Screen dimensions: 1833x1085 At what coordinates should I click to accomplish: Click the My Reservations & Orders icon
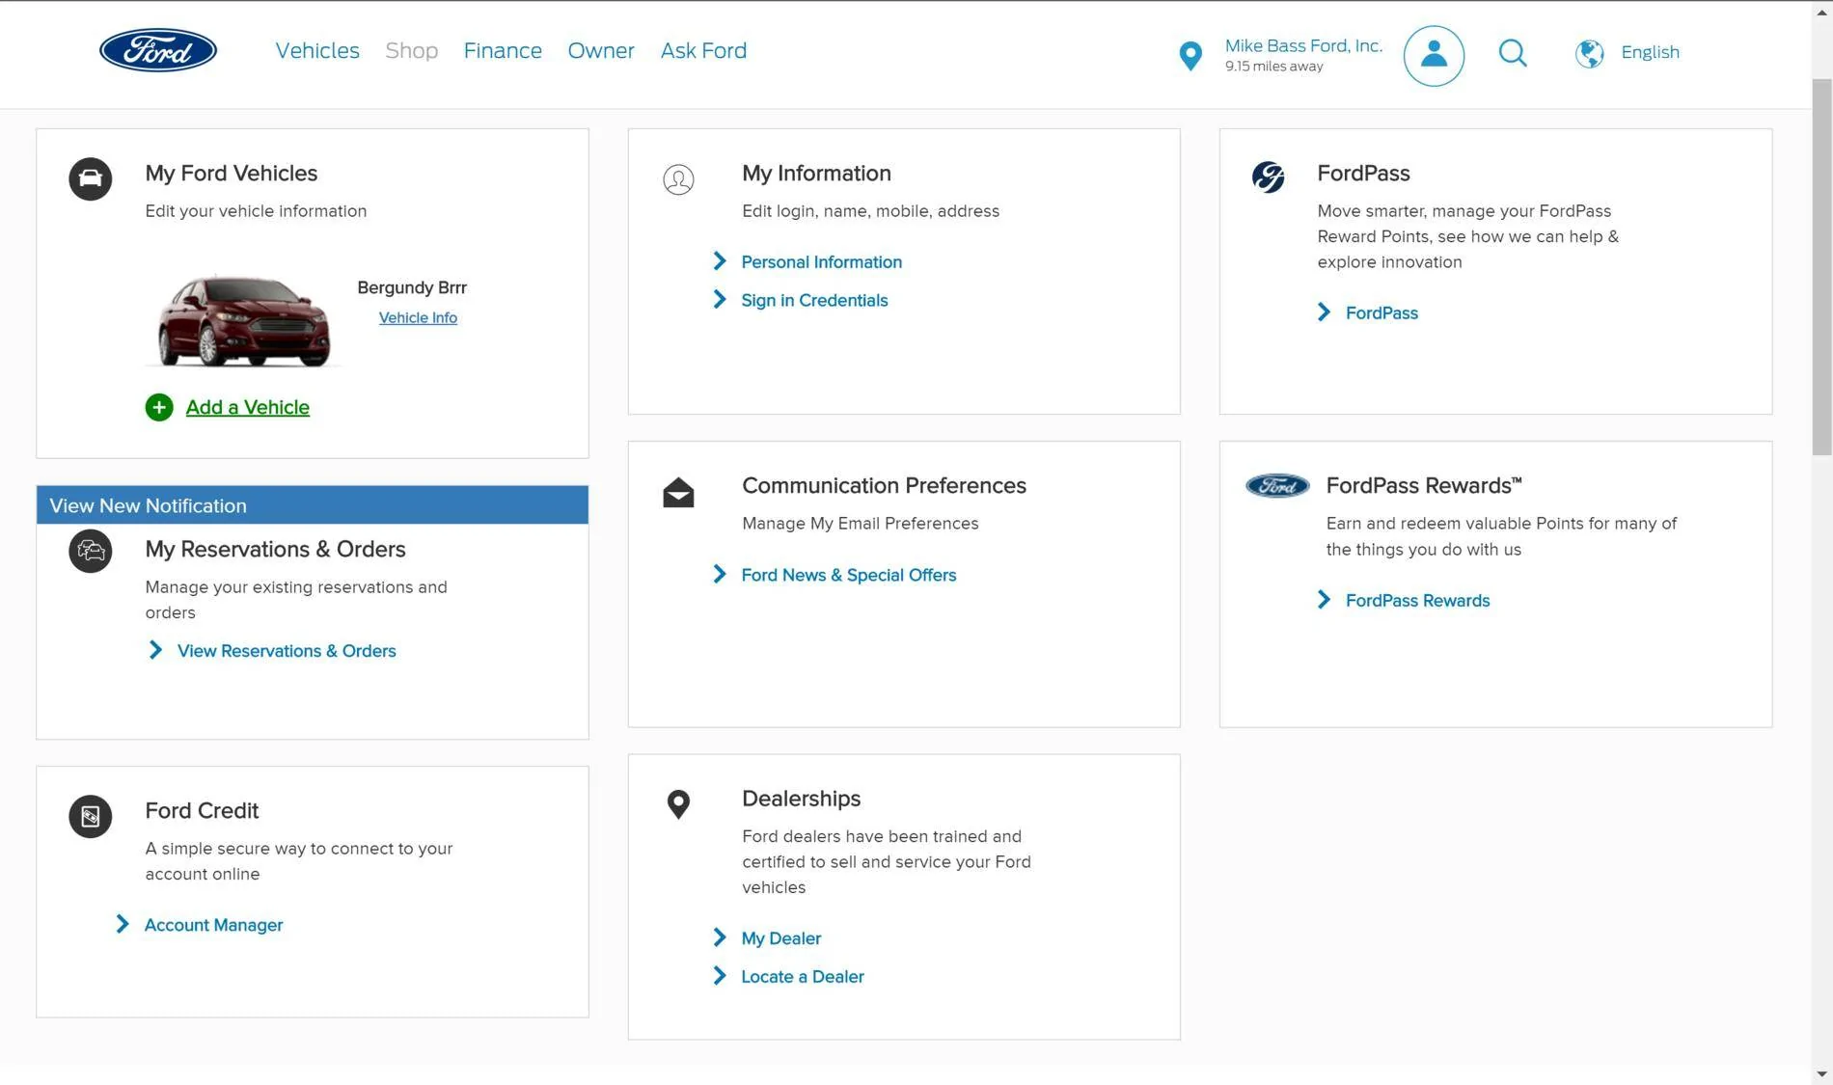[91, 551]
